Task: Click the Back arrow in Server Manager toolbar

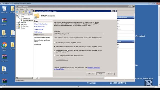Action: [x=17, y=12]
